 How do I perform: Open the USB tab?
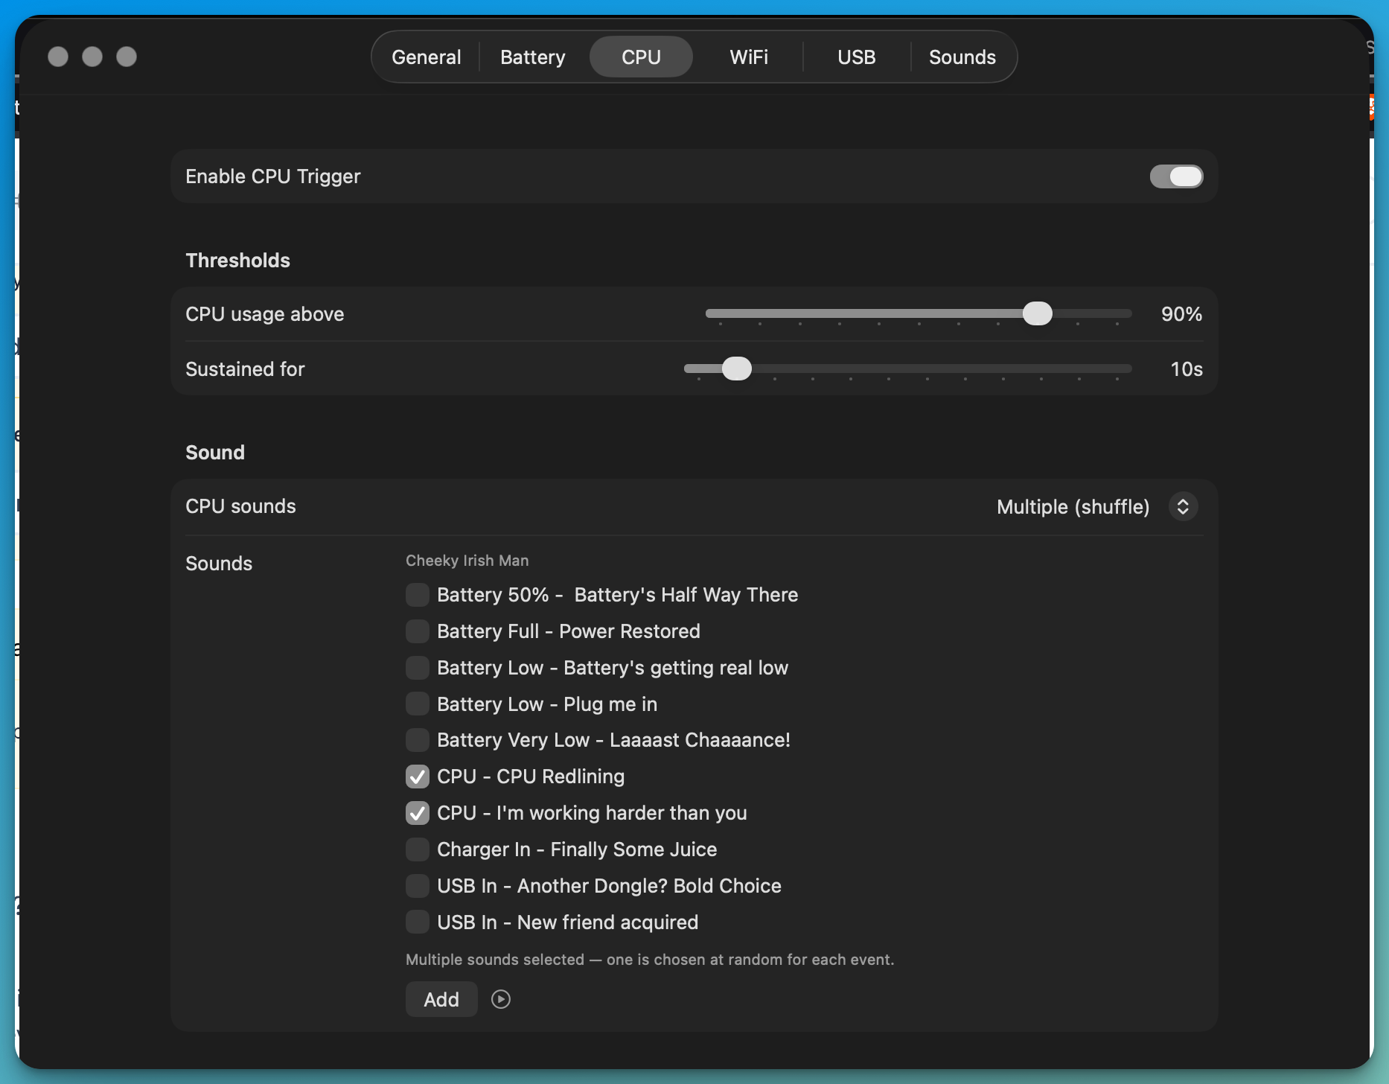coord(857,57)
